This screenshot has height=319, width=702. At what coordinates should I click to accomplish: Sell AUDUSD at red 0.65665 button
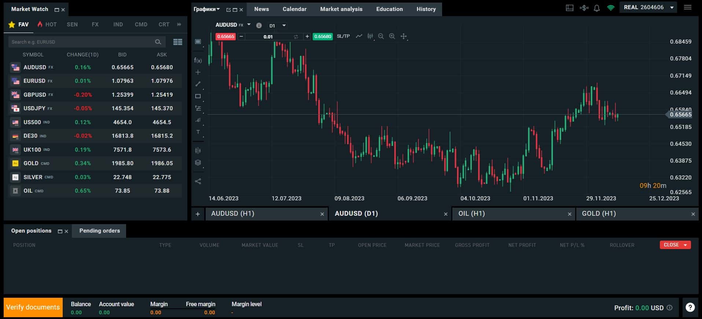(225, 37)
